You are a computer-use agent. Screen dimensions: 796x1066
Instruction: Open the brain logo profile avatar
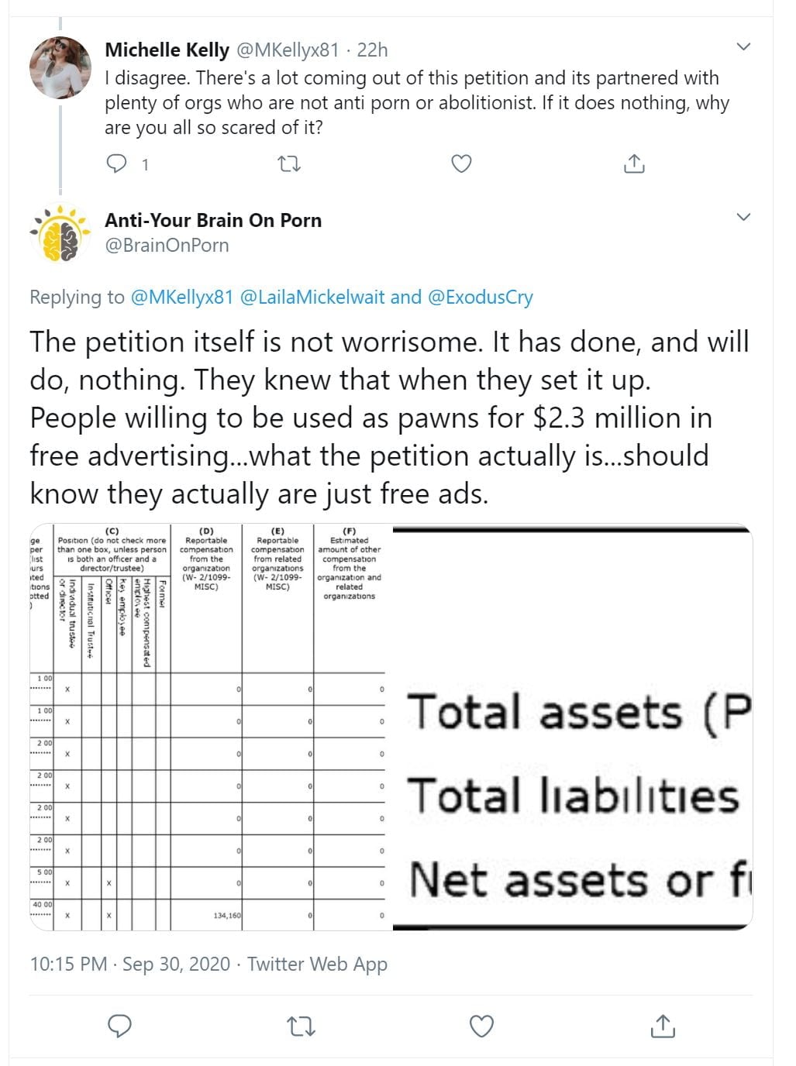[x=60, y=232]
